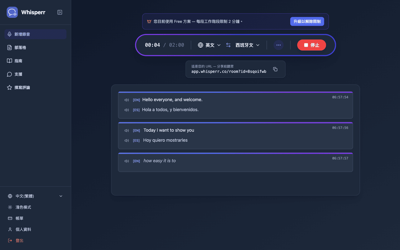Click the elapsed timer 00:04
Image resolution: width=400 pixels, height=250 pixels.
pos(152,45)
